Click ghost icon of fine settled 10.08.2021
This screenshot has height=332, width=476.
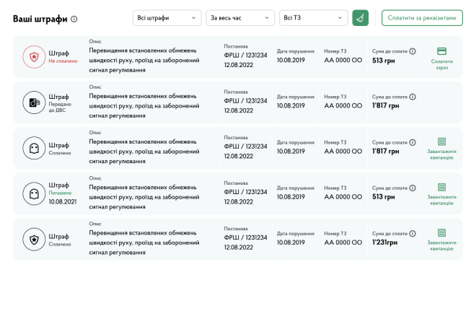coord(33,194)
